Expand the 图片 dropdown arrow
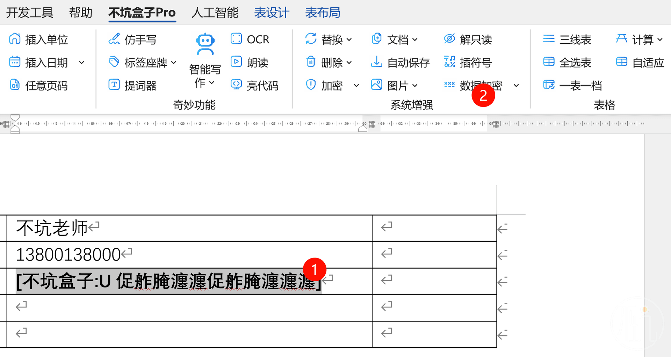Viewport: 671px width, 357px height. pos(415,86)
